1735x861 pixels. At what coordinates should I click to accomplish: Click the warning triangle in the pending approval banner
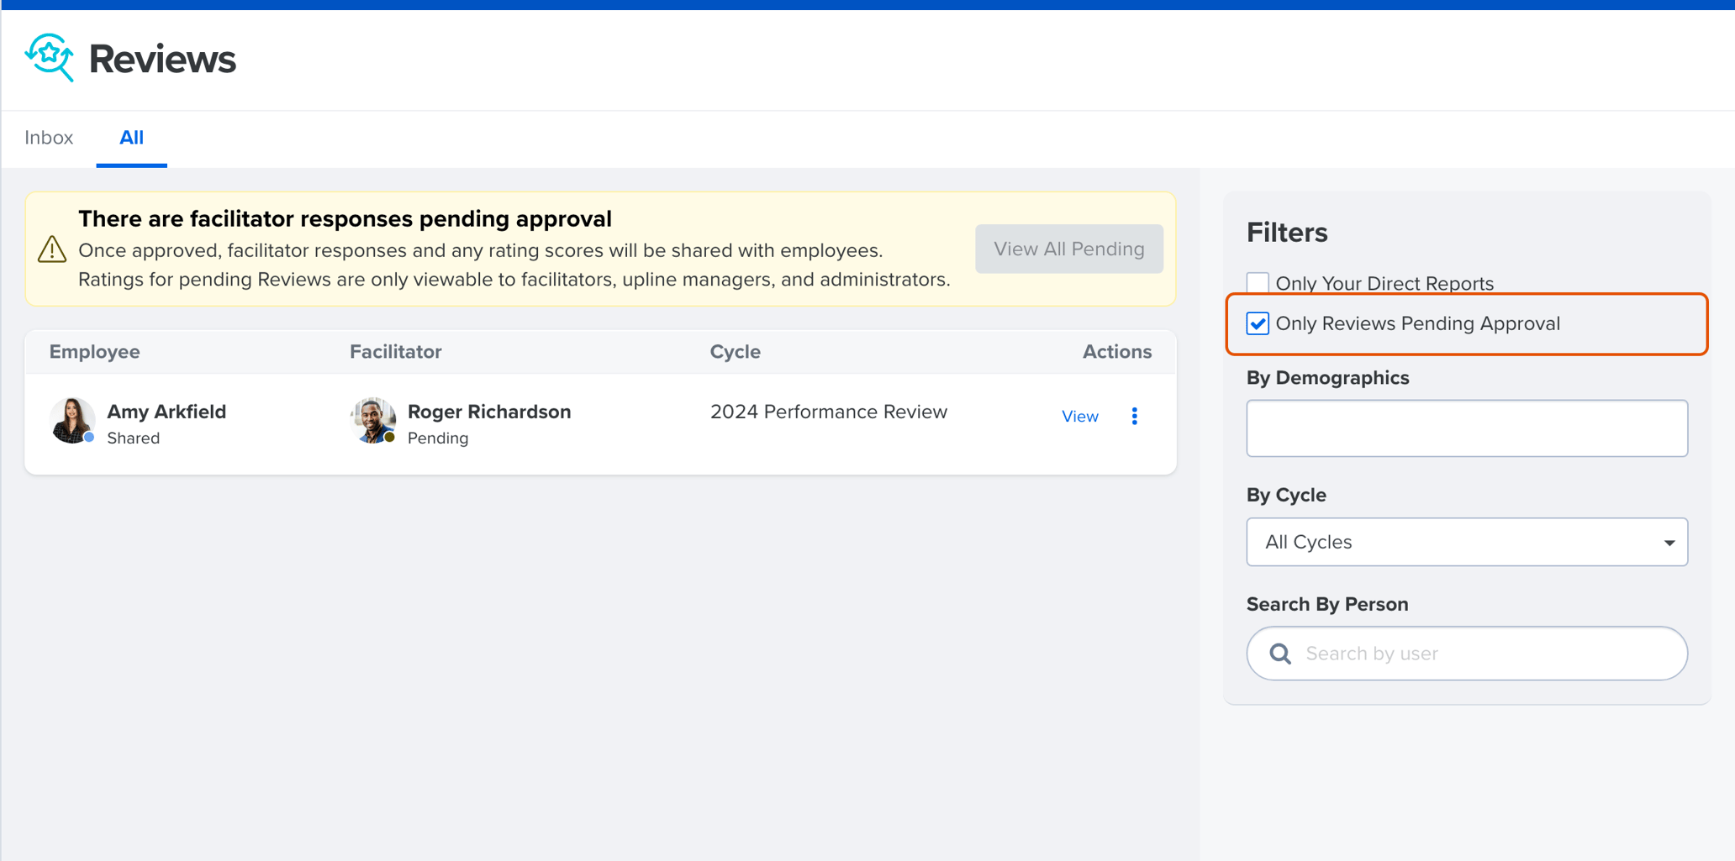click(x=52, y=249)
